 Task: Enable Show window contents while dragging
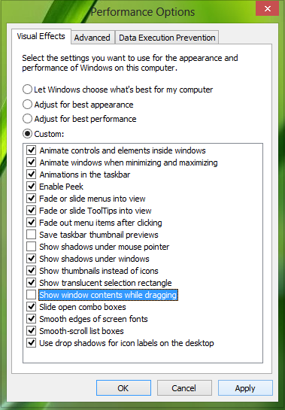click(31, 295)
